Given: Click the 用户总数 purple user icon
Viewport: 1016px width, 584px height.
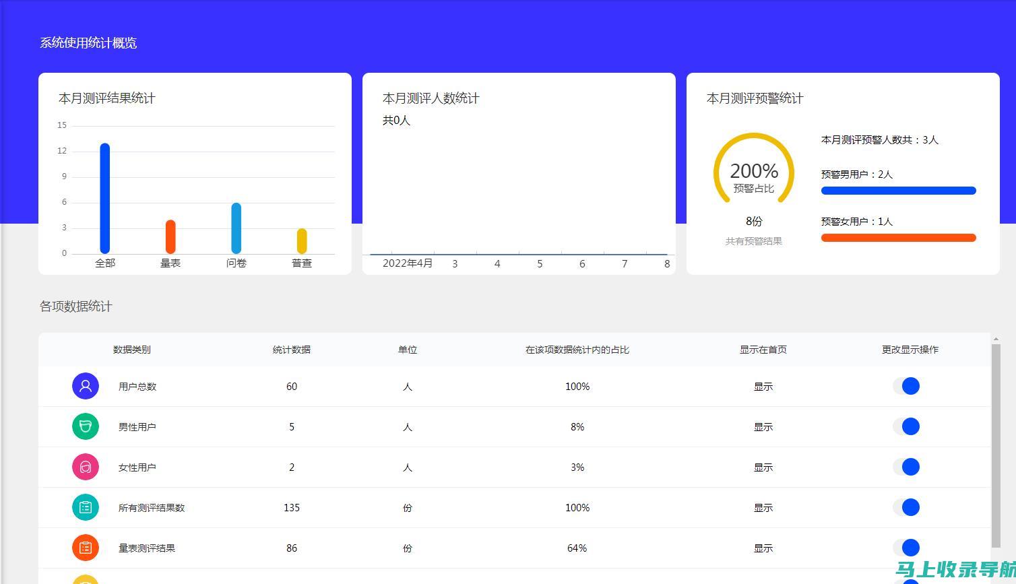Looking at the screenshot, I should [x=86, y=386].
